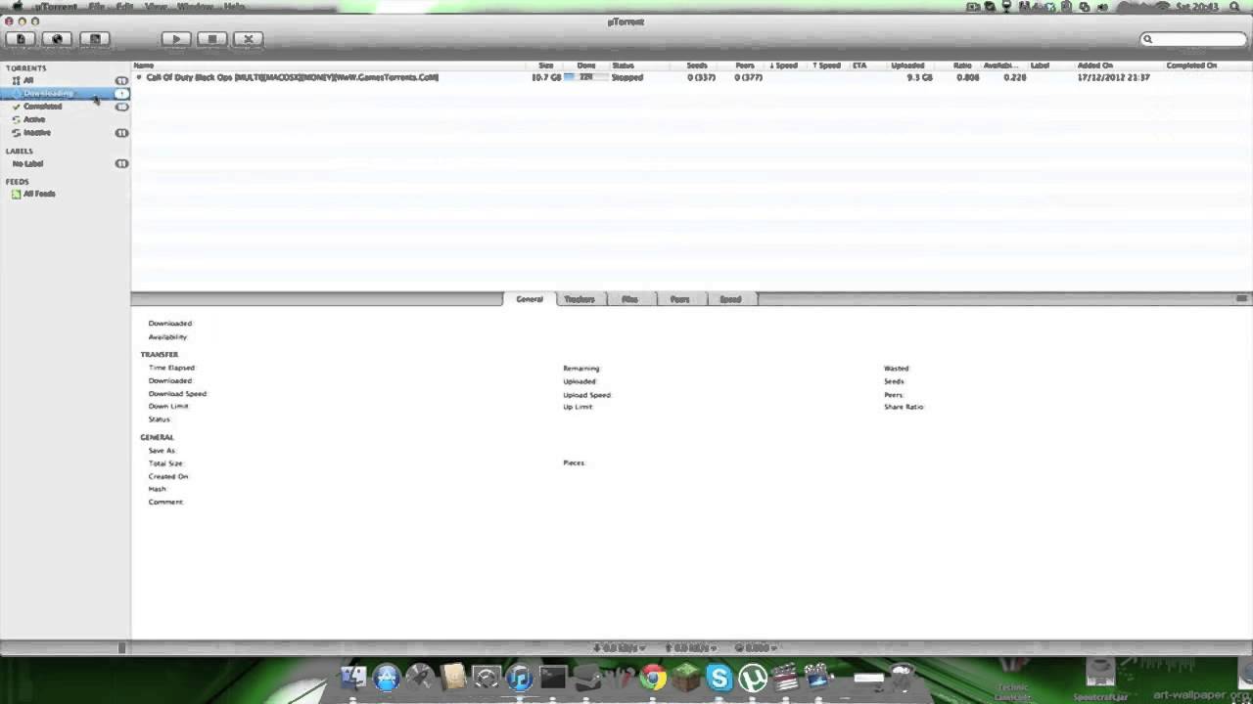Select the Completed sidebar category

click(x=65, y=106)
